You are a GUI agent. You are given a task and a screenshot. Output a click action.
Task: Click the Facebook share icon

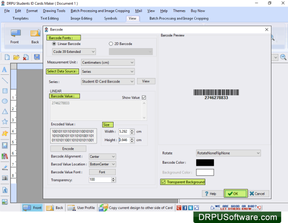click(x=185, y=207)
